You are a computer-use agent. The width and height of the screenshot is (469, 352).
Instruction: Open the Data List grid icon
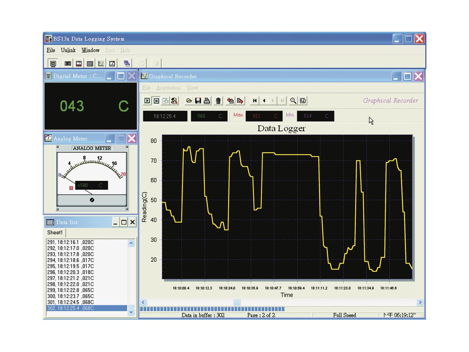[90, 63]
